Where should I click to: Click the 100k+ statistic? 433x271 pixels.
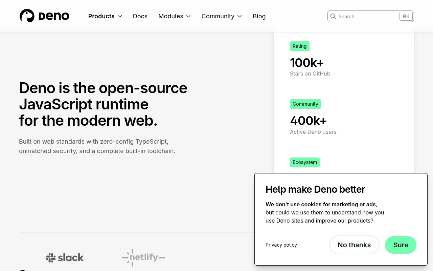point(307,63)
